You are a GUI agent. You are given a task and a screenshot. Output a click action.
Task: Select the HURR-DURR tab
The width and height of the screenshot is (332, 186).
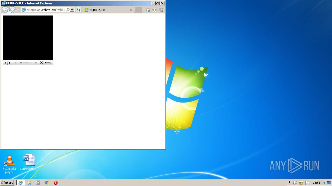[108, 10]
